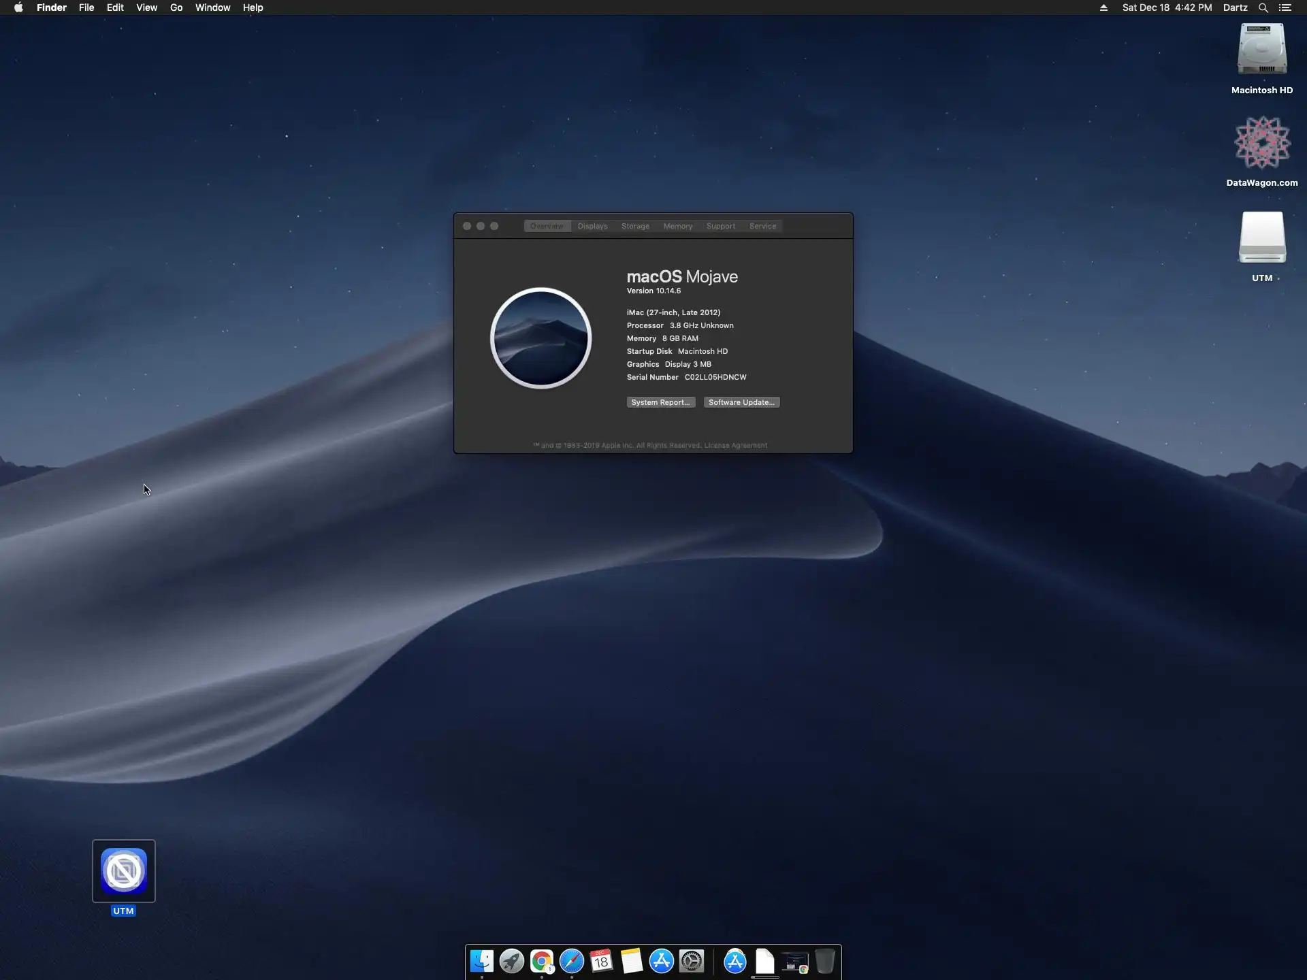Open Launchpad from the dock
Viewport: 1307px width, 980px height.
pyautogui.click(x=511, y=961)
